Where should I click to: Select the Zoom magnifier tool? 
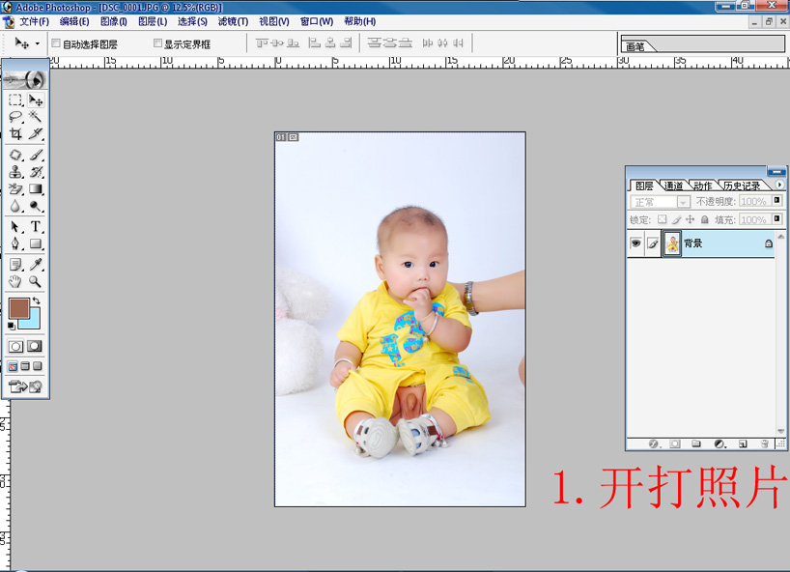pyautogui.click(x=36, y=282)
